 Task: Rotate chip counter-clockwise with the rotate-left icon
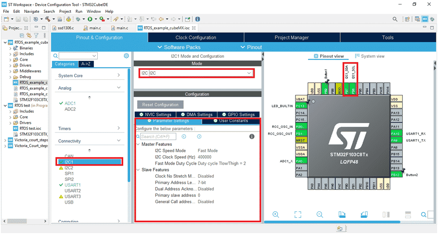point(364,214)
